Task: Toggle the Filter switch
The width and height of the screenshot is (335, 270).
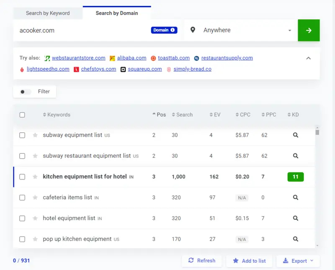Action: 25,92
